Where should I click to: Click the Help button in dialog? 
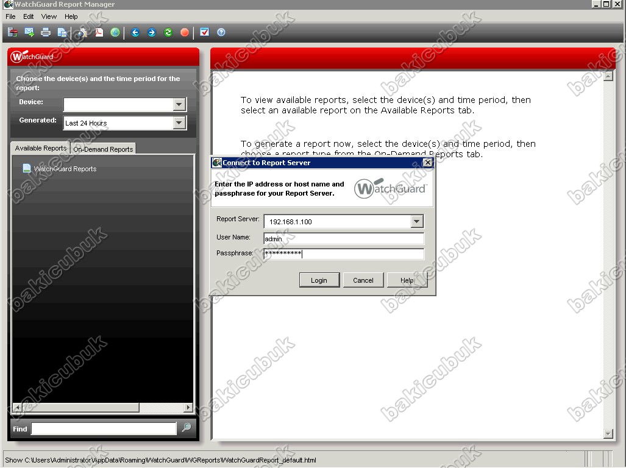click(x=407, y=280)
